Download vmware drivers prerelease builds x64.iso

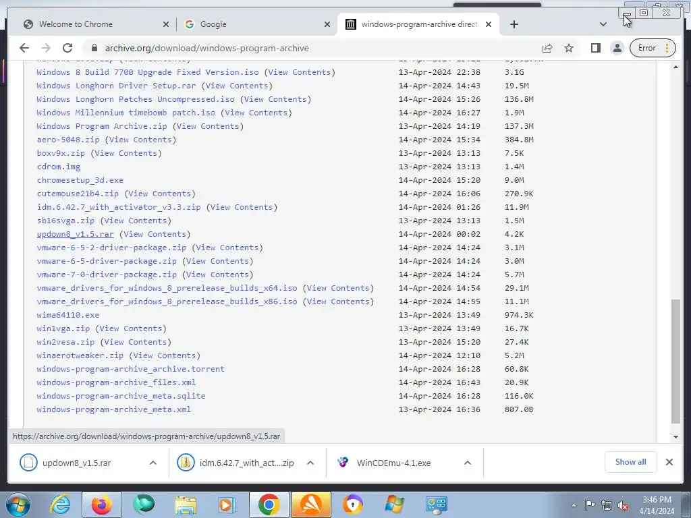coord(167,288)
